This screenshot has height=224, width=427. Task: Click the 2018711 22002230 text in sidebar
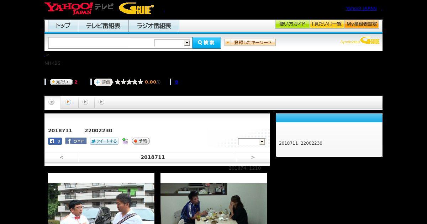point(301,143)
